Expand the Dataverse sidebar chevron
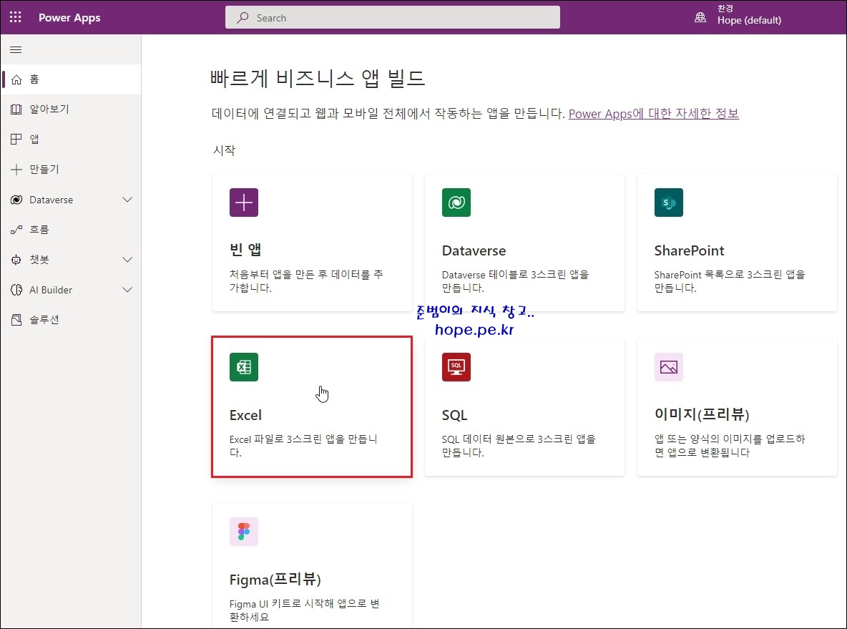Screen dimensions: 847x629 point(127,200)
